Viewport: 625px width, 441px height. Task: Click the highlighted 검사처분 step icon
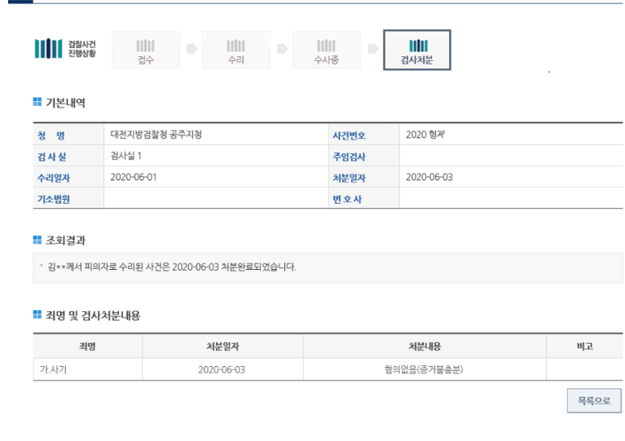(x=416, y=51)
